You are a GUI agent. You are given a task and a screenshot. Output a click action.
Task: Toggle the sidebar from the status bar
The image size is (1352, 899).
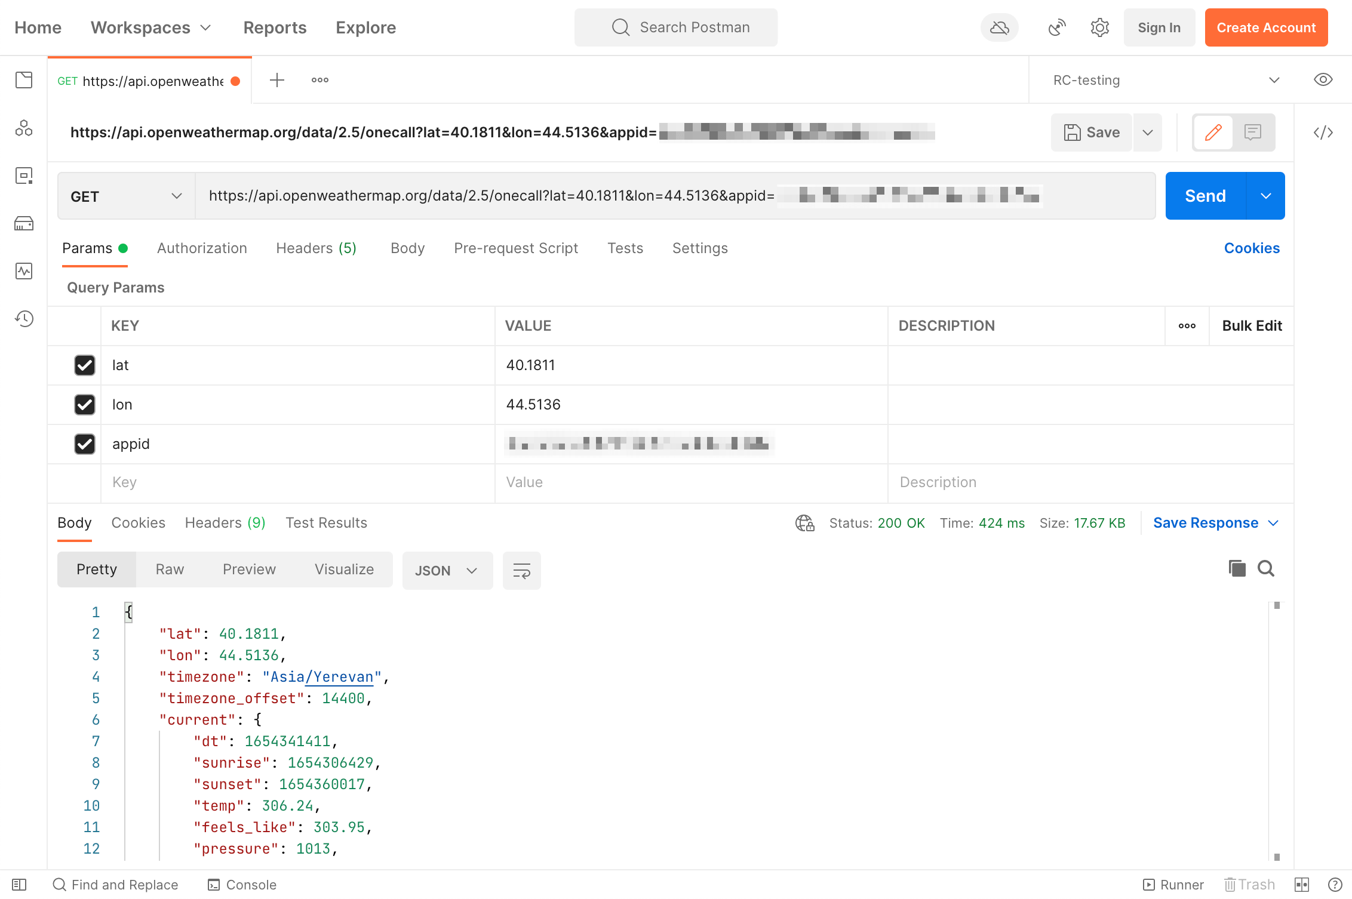(x=19, y=885)
